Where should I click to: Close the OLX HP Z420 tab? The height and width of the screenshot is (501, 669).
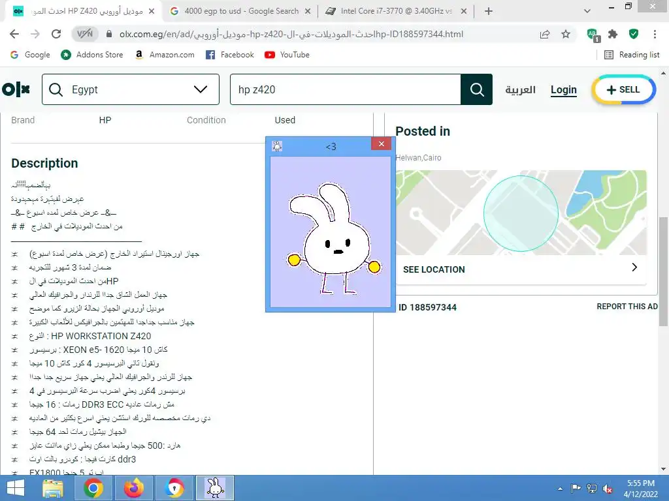[152, 12]
